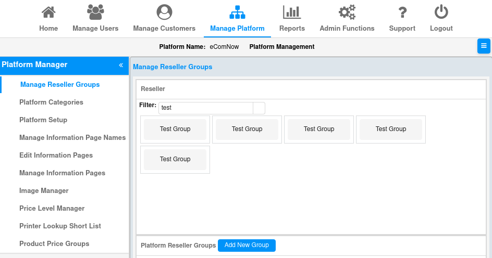The width and height of the screenshot is (492, 258).
Task: Click the button beside the Filter field
Action: click(x=259, y=108)
